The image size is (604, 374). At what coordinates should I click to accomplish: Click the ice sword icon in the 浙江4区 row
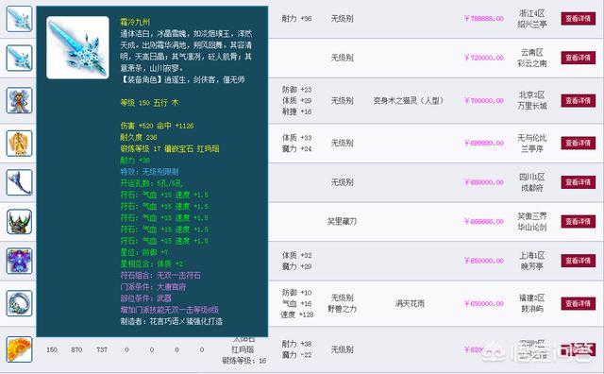coord(19,19)
